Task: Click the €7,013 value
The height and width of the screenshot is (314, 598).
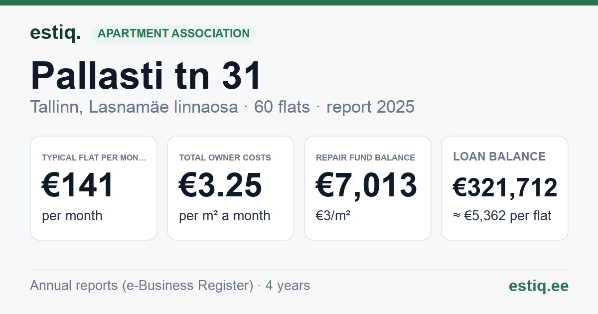Action: coord(366,185)
